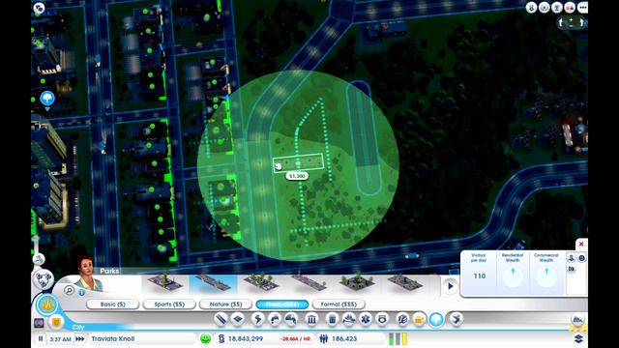
Task: Select the fourth plaza park thumbnail
Action: coord(309,282)
